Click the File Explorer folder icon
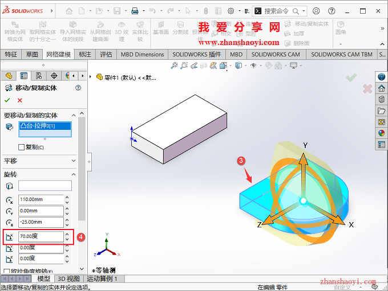 click(381, 110)
